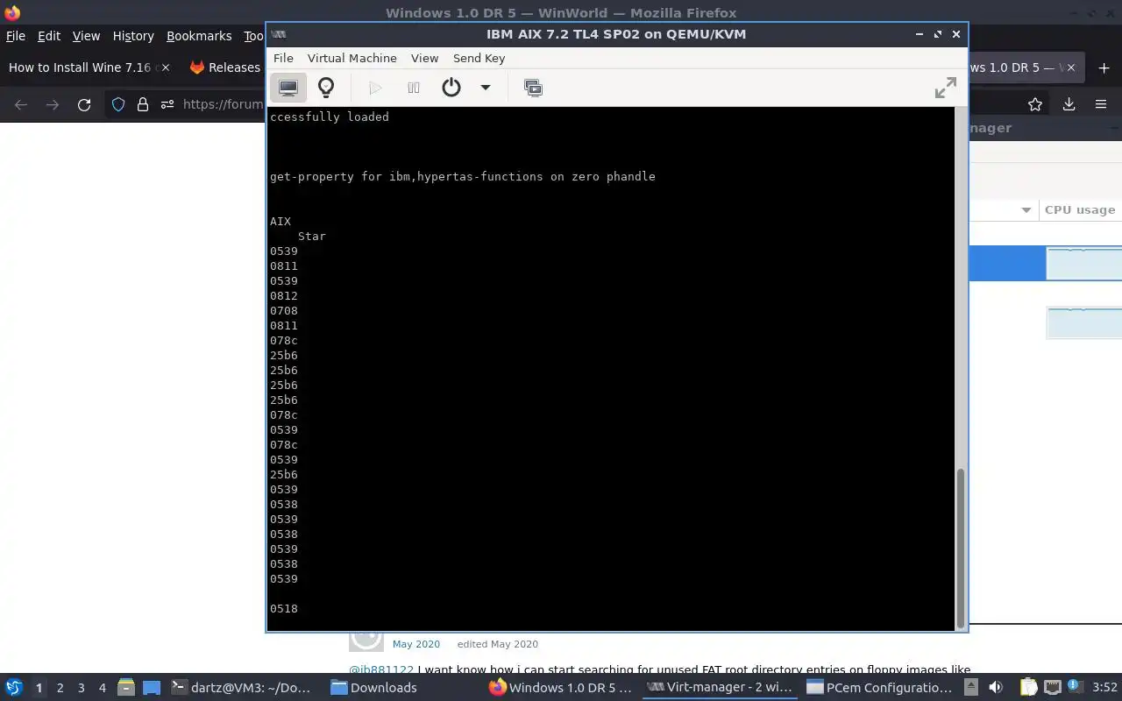Open the Send Key menu

coord(479,58)
